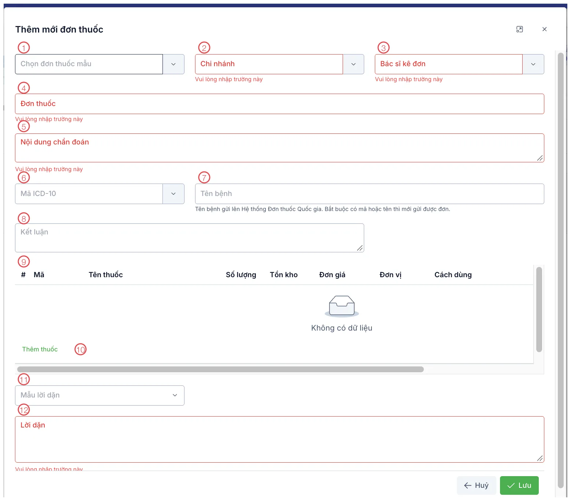571x501 pixels.
Task: Click the empty-data inbox icon
Action: point(342,306)
